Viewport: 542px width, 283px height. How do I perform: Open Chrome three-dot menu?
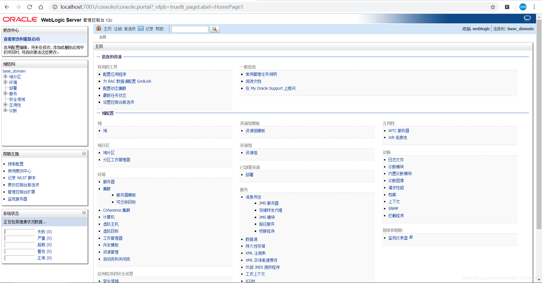point(534,7)
